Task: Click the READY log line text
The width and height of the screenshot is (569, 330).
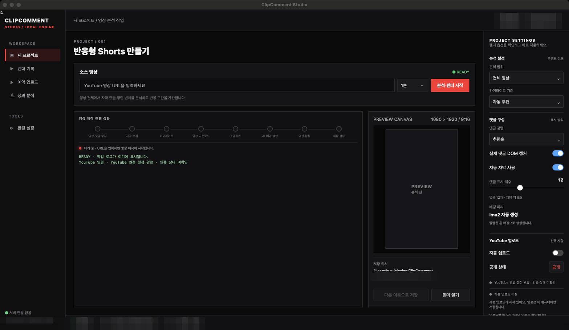Action: pyautogui.click(x=114, y=157)
